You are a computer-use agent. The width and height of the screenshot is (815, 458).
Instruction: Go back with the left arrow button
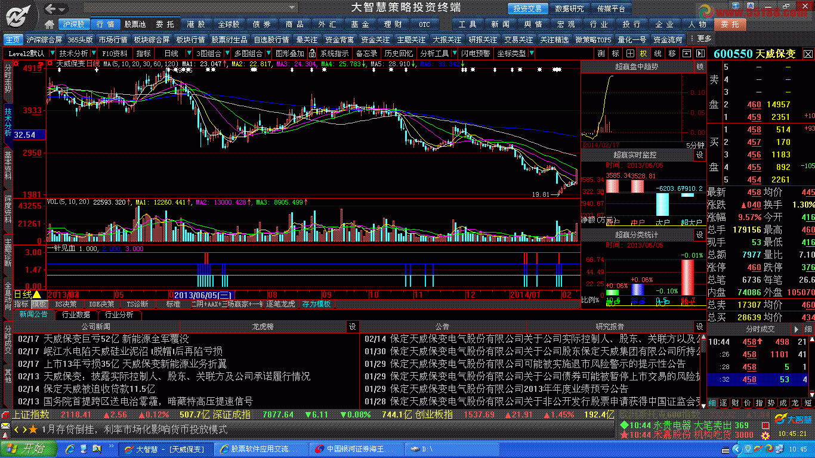(x=51, y=8)
